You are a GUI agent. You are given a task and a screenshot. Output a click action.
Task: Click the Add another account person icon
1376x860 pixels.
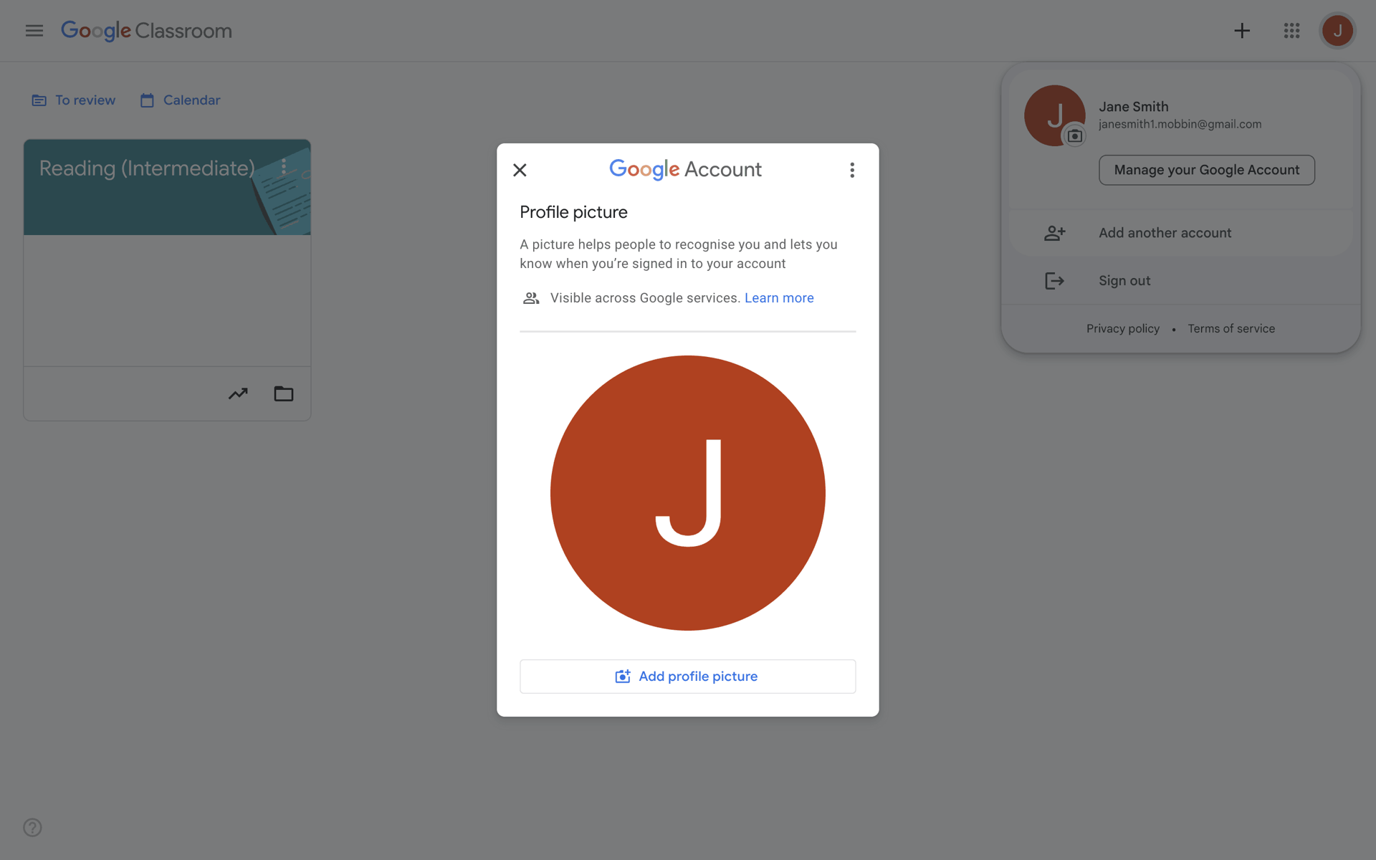1054,233
